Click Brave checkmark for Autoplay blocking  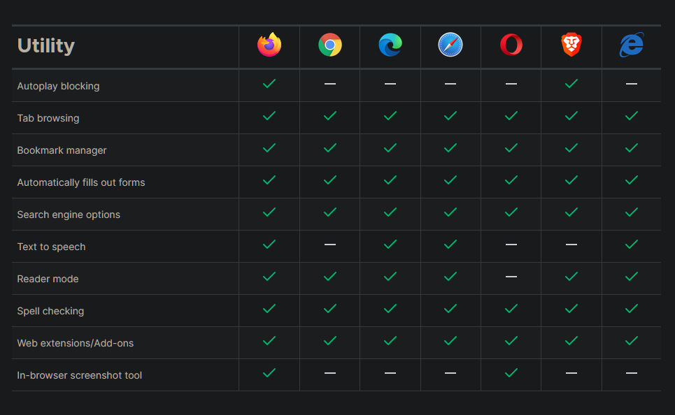tap(571, 83)
